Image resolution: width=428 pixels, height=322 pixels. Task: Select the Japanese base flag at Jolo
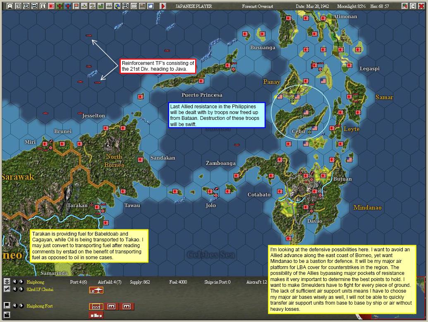[x=210, y=191]
